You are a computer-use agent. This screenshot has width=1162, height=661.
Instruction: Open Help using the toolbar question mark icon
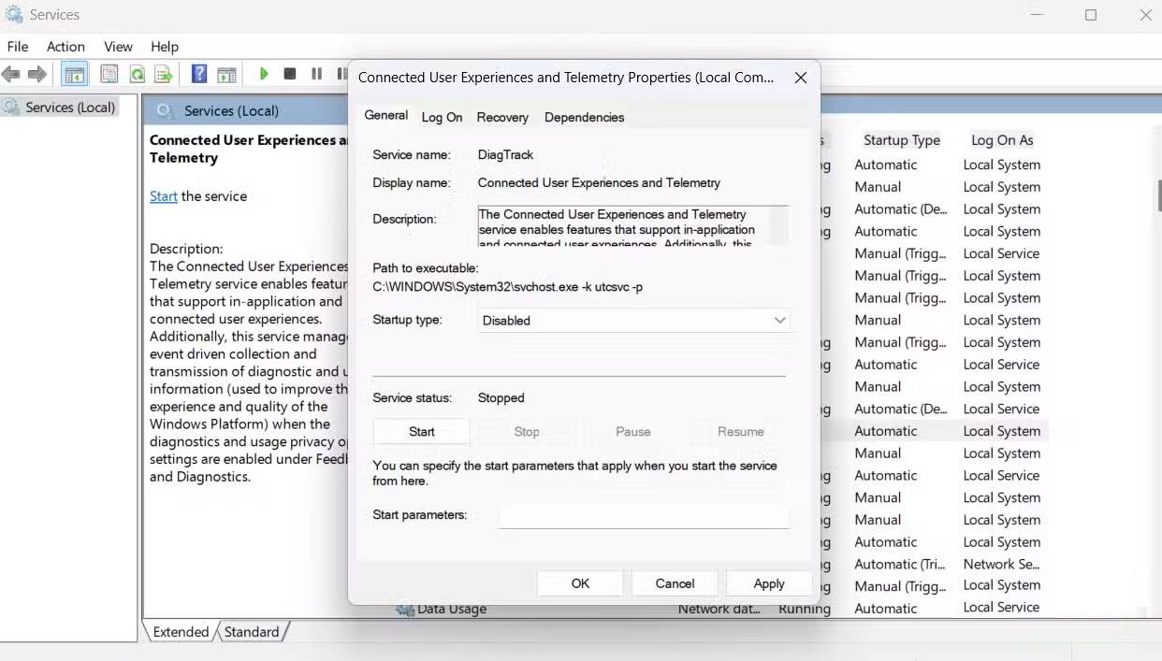(197, 74)
